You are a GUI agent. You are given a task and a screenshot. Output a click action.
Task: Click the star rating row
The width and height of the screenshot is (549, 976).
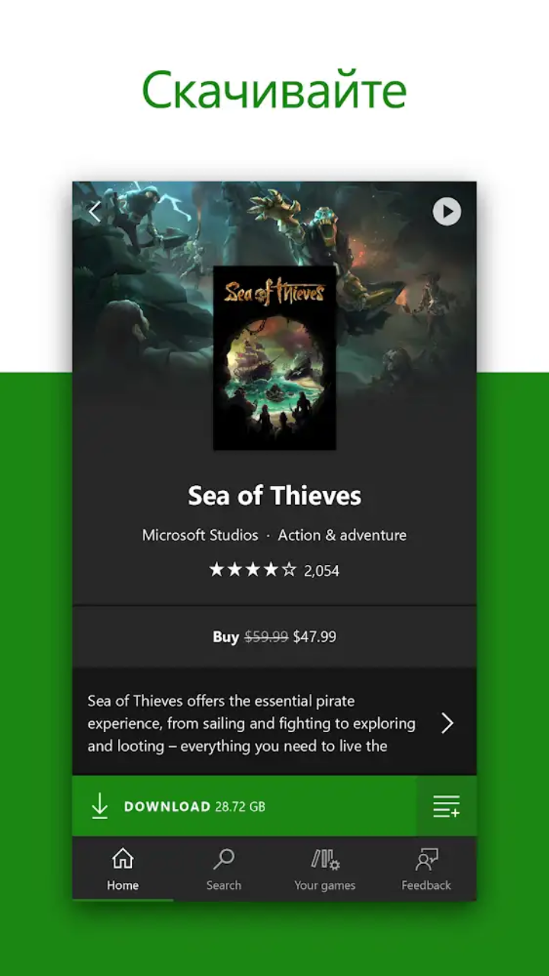pyautogui.click(x=252, y=570)
